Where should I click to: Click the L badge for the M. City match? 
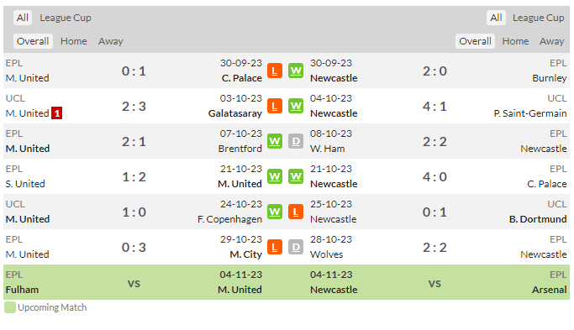pyautogui.click(x=275, y=248)
